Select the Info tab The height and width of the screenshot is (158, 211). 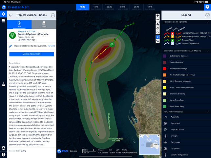click(19, 24)
